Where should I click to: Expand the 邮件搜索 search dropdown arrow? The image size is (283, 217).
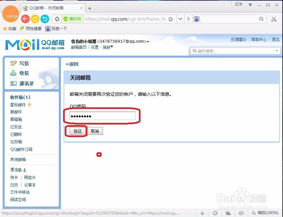tap(277, 50)
